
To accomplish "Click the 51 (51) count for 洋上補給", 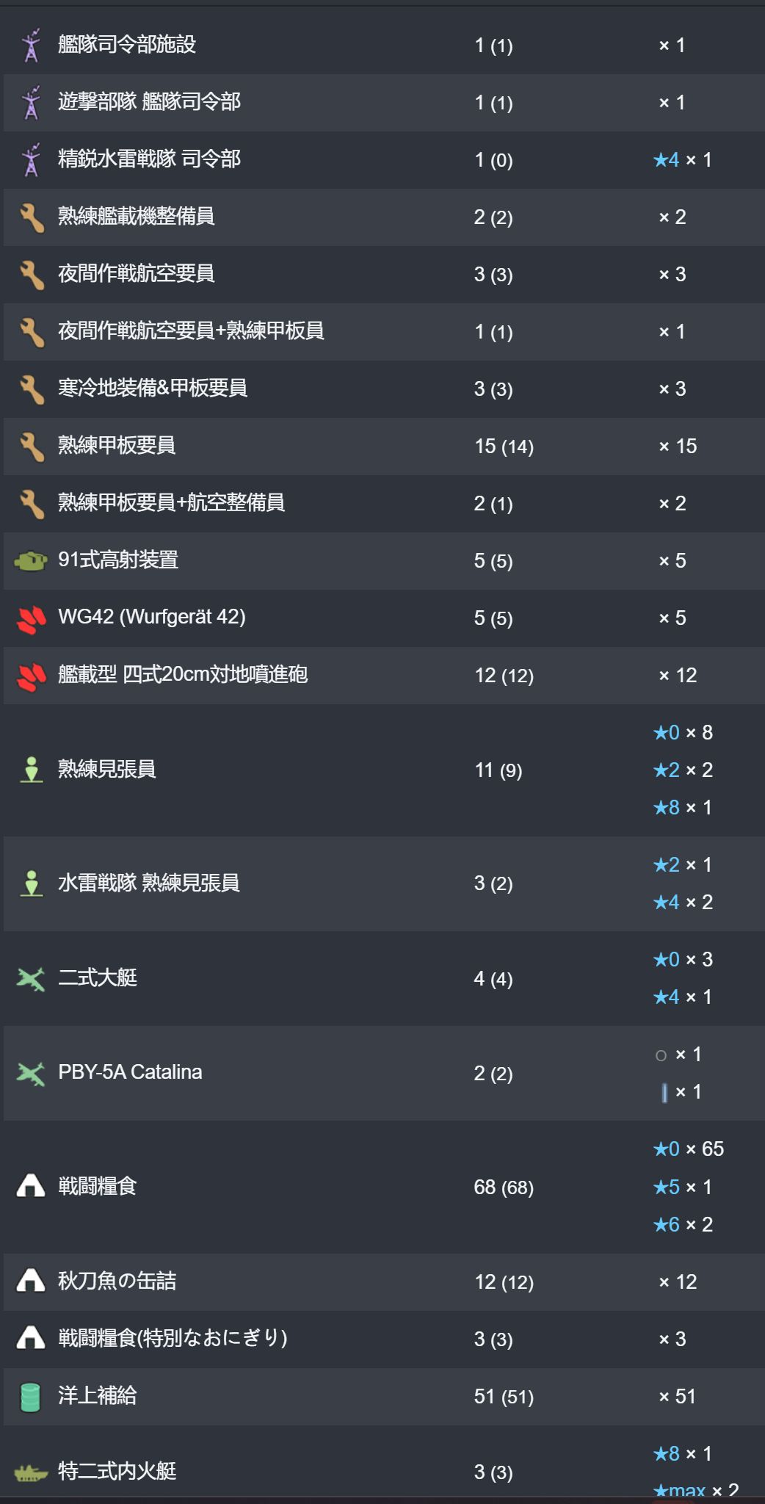I will (504, 1397).
